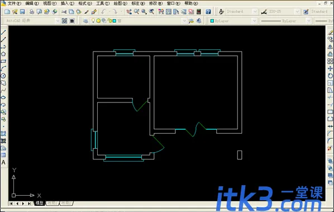
Task: Switch to the 模型 model tab
Action: click(40, 203)
